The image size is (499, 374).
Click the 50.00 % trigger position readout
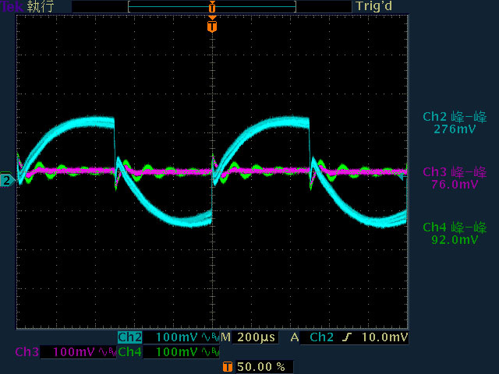[x=261, y=367]
